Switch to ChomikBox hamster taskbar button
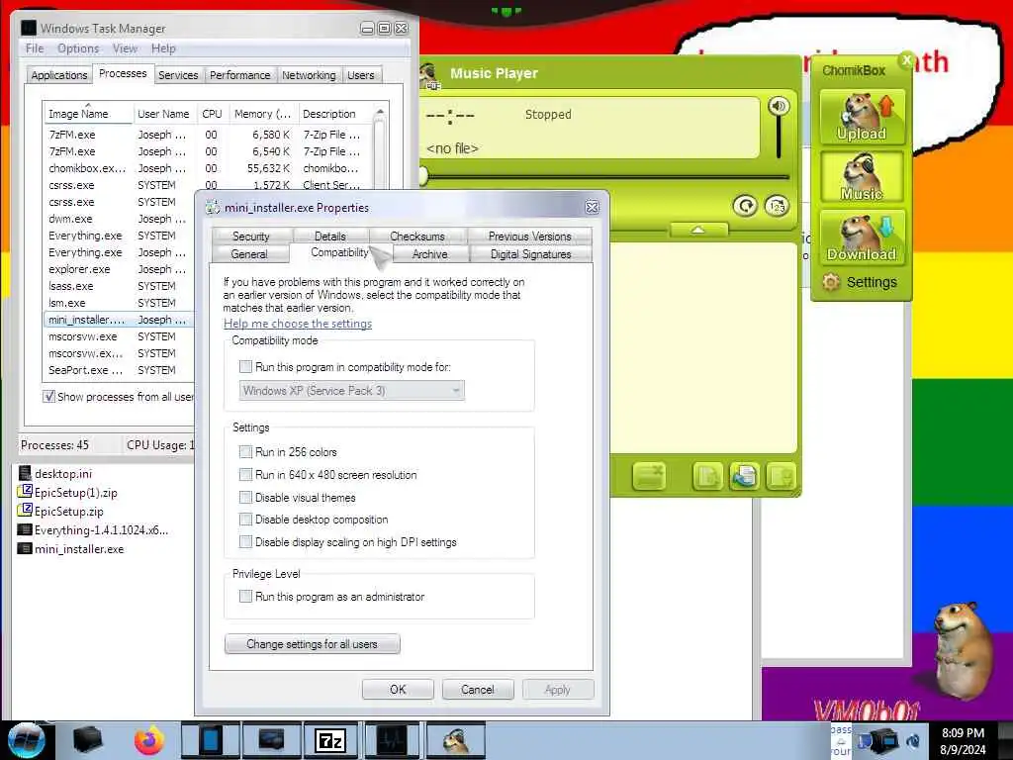 point(455,740)
